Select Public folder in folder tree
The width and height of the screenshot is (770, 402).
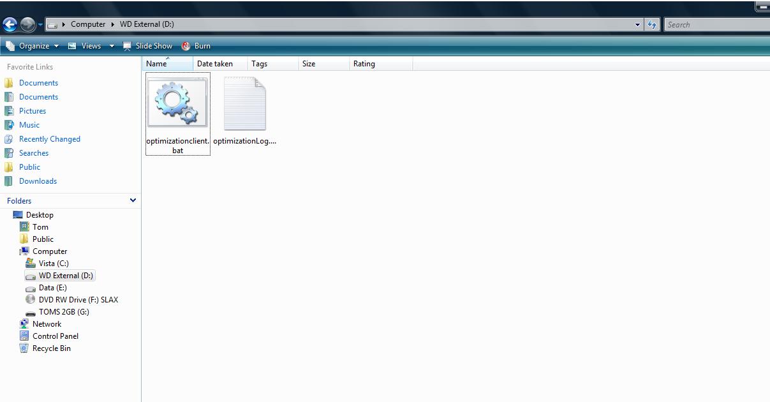(x=43, y=239)
